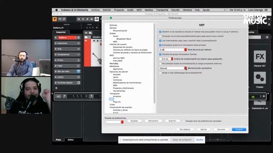Uncheck Canales de grupo: Enmudecer fuentes

tap(160, 54)
